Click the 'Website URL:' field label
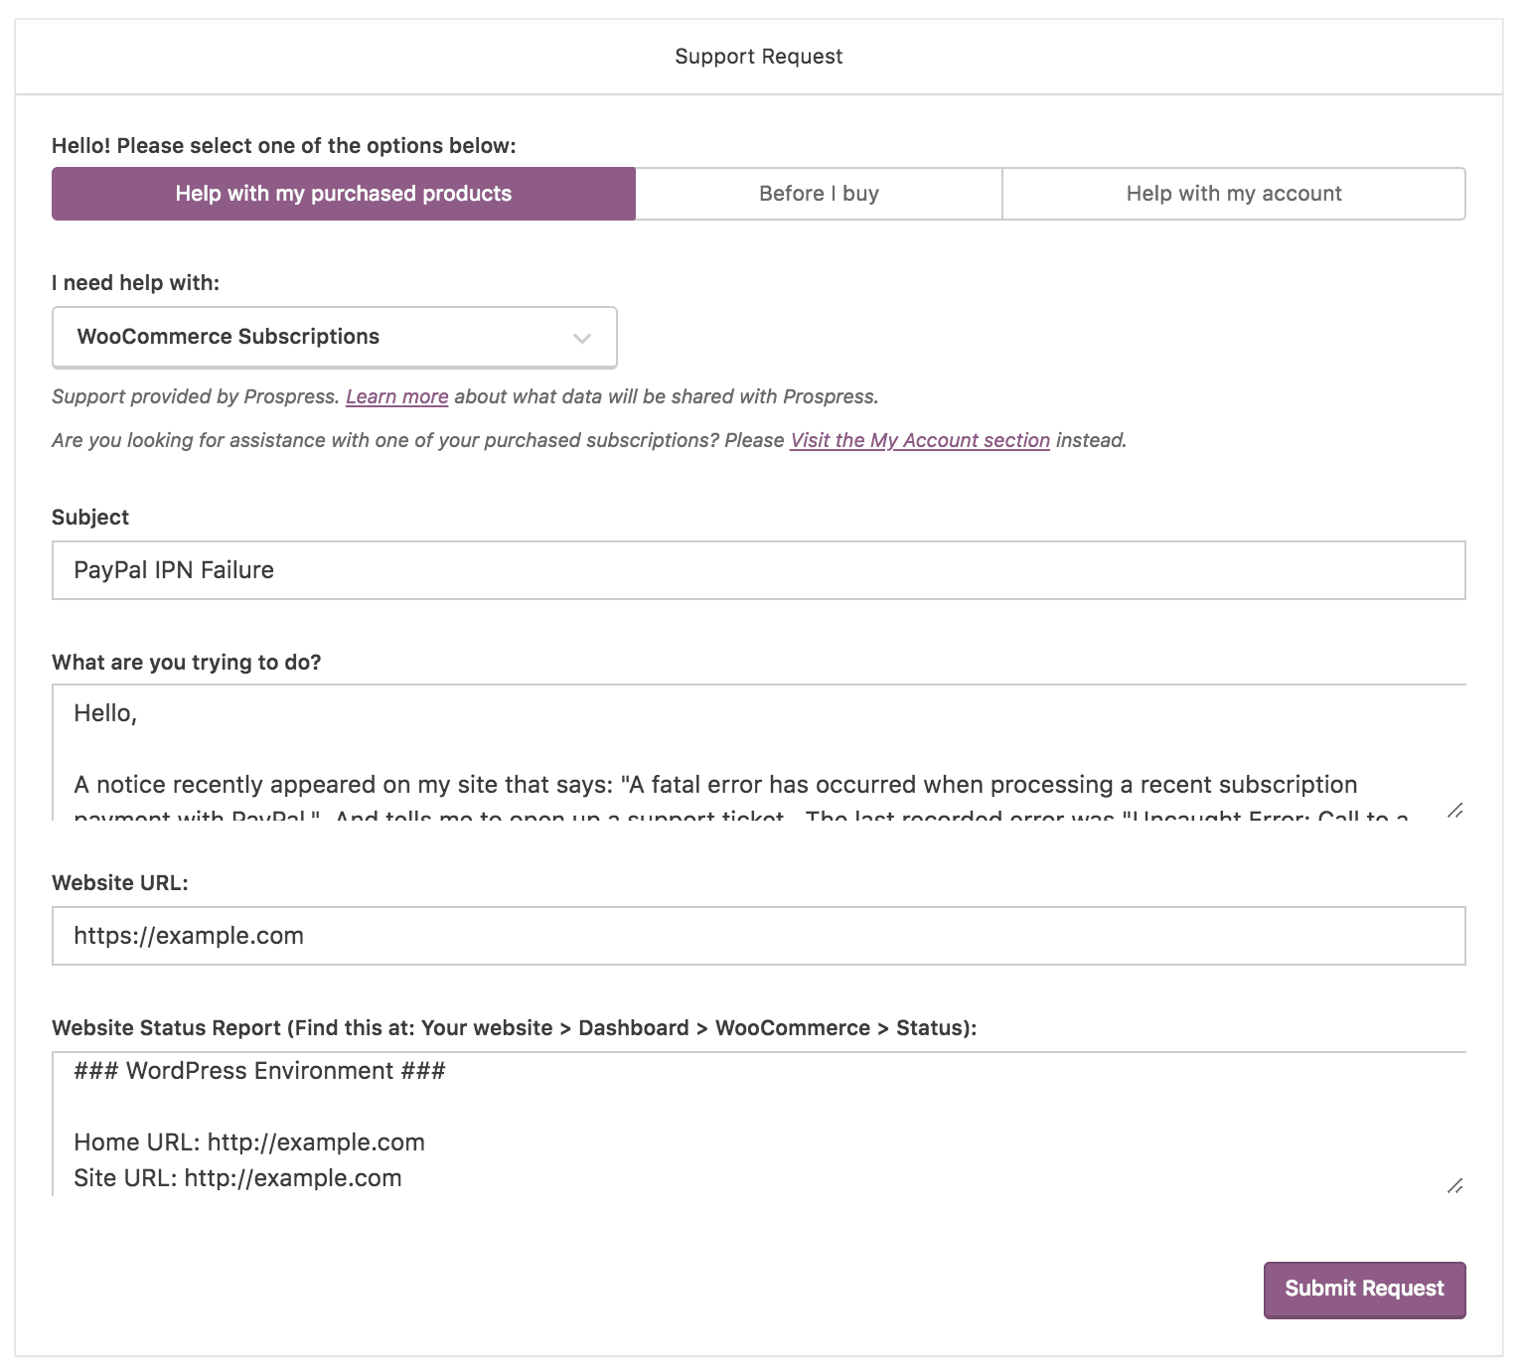Screen dimensions: 1526x1371 pyautogui.click(x=119, y=883)
